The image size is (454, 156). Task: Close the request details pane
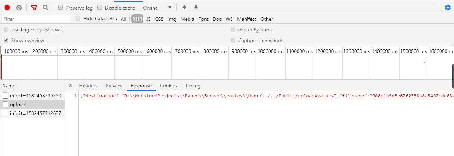click(71, 85)
